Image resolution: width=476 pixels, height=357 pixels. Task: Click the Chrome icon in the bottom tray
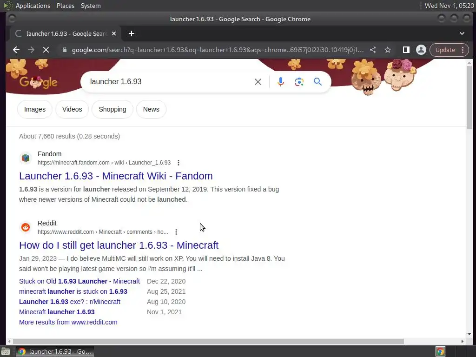pos(441,351)
